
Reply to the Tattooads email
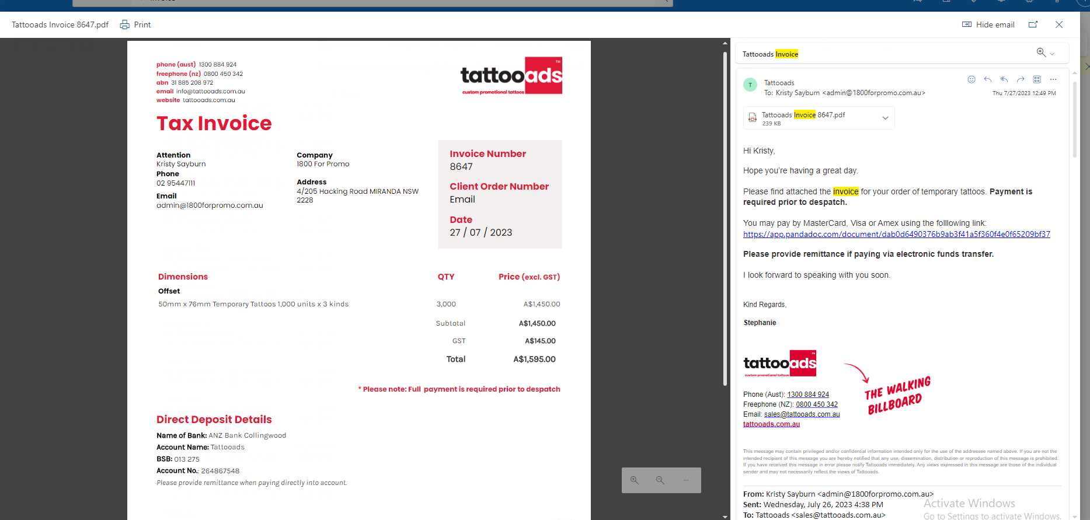click(x=988, y=79)
